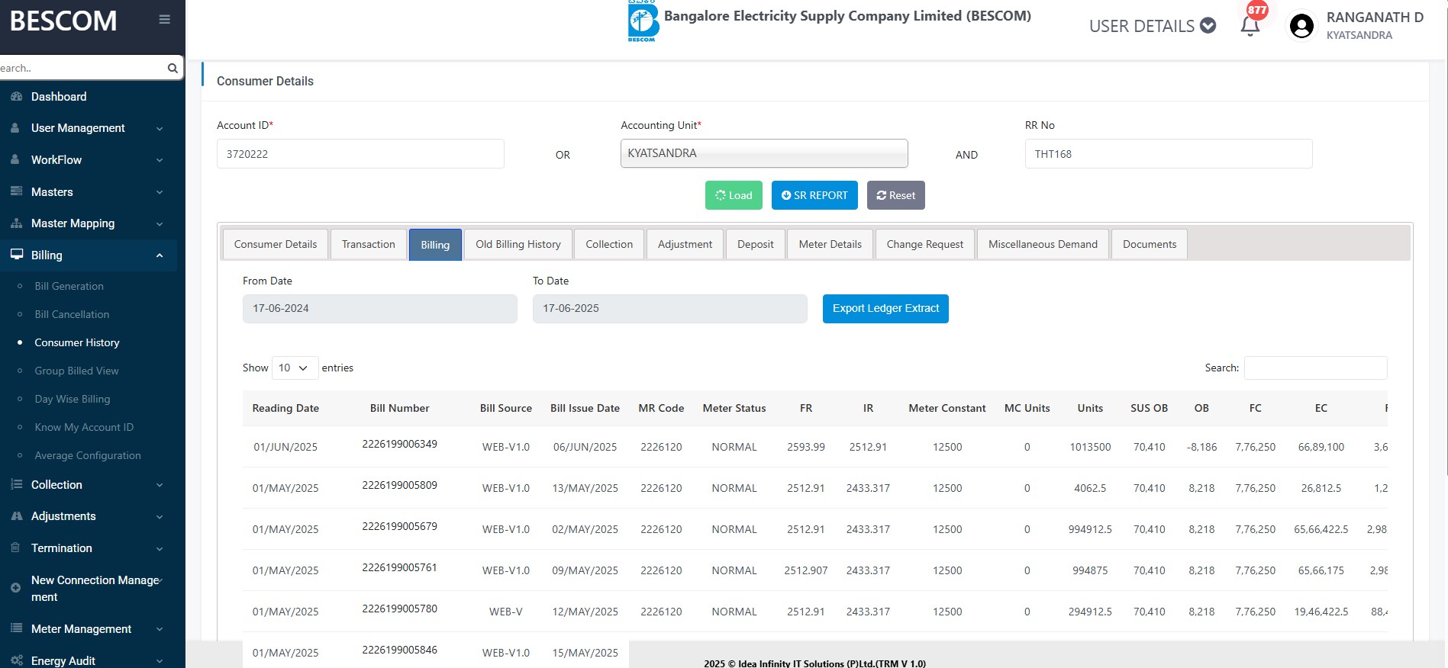Open Day Wise Billing link
This screenshot has height=668, width=1448.
pos(73,399)
